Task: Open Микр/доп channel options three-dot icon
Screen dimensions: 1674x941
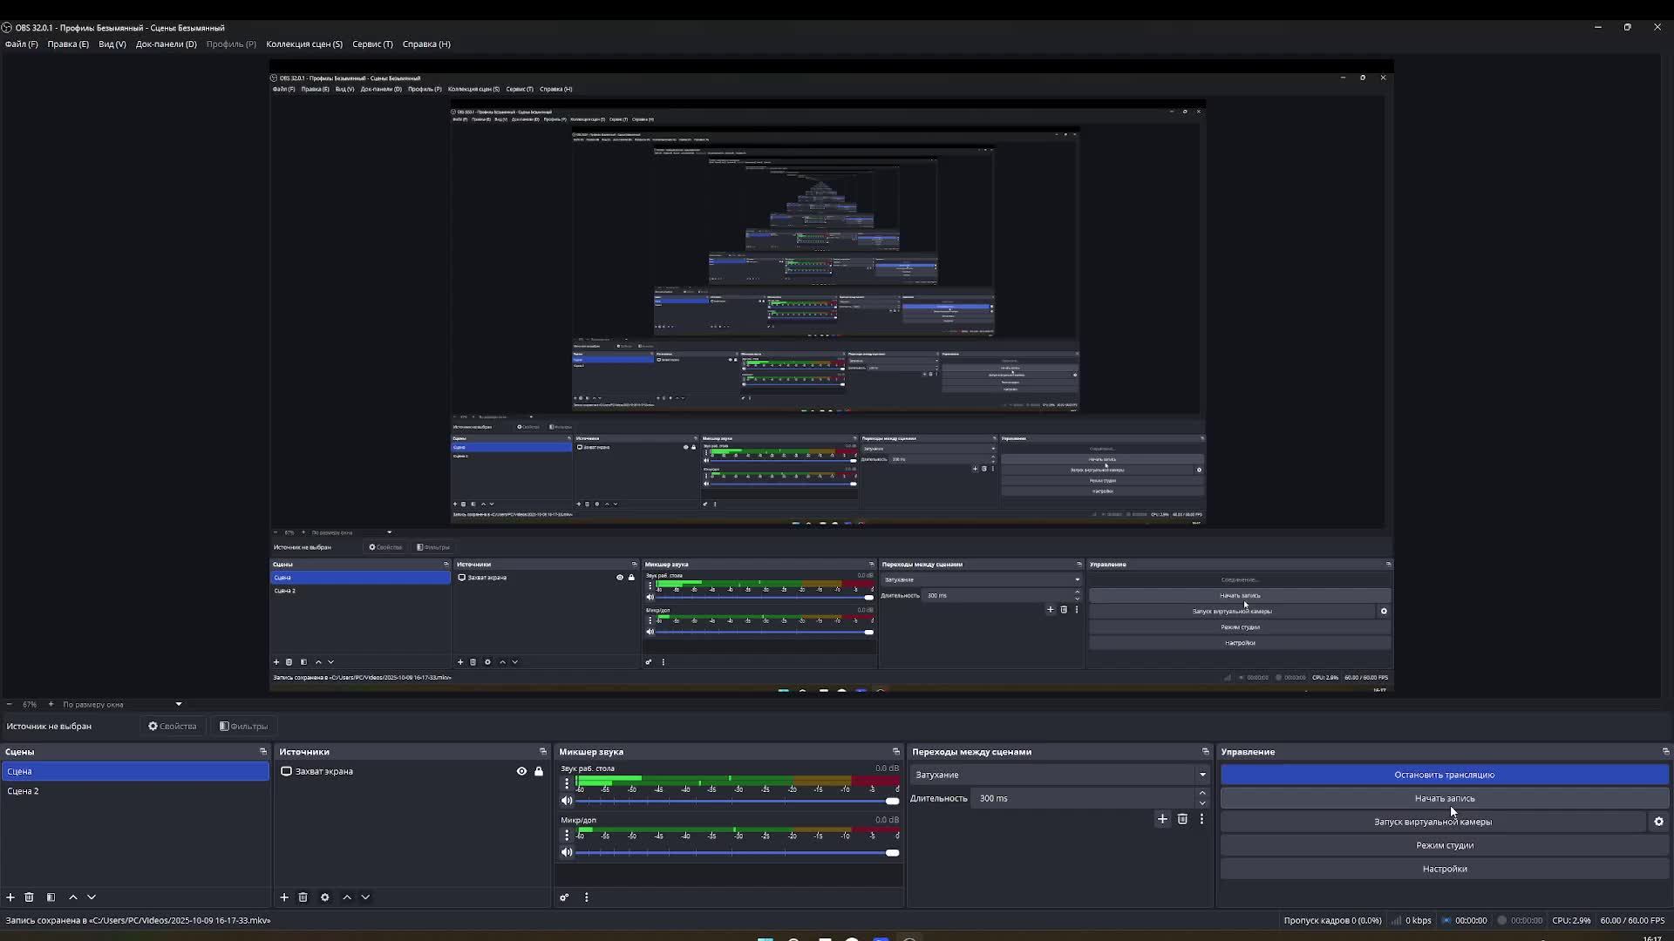Action: [567, 835]
